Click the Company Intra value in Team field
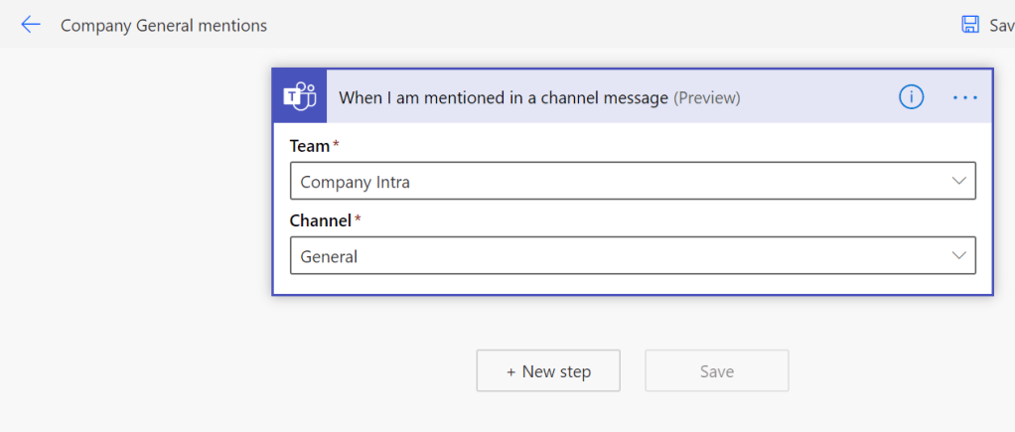Image resolution: width=1015 pixels, height=432 pixels. point(355,182)
